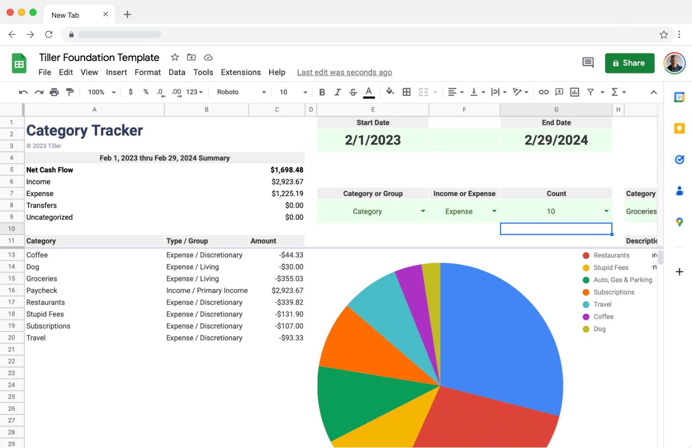Open Contacts side panel
This screenshot has width=692, height=448.
pyautogui.click(x=679, y=191)
